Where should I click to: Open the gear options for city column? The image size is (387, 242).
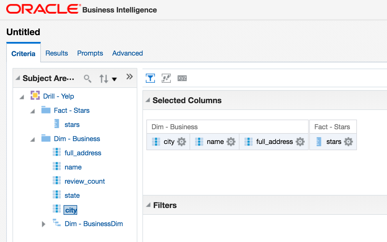click(182, 142)
